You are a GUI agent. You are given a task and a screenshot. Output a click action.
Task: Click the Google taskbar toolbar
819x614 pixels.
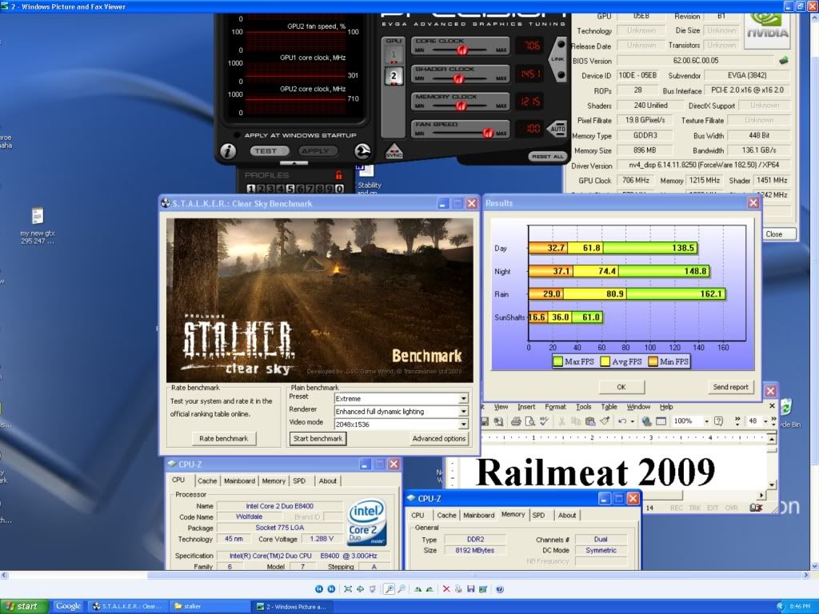coord(69,606)
